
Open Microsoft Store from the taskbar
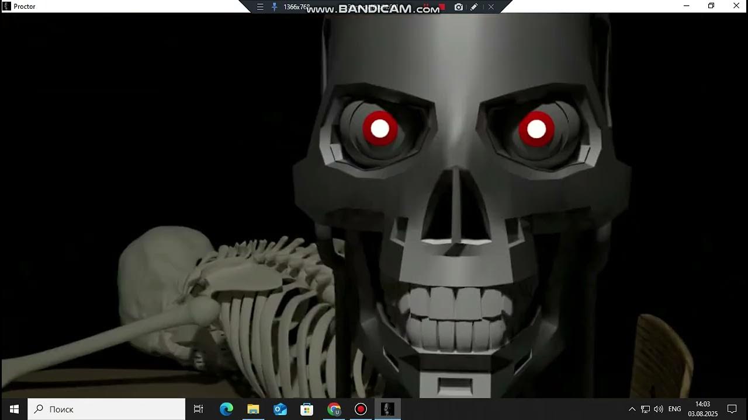click(307, 409)
